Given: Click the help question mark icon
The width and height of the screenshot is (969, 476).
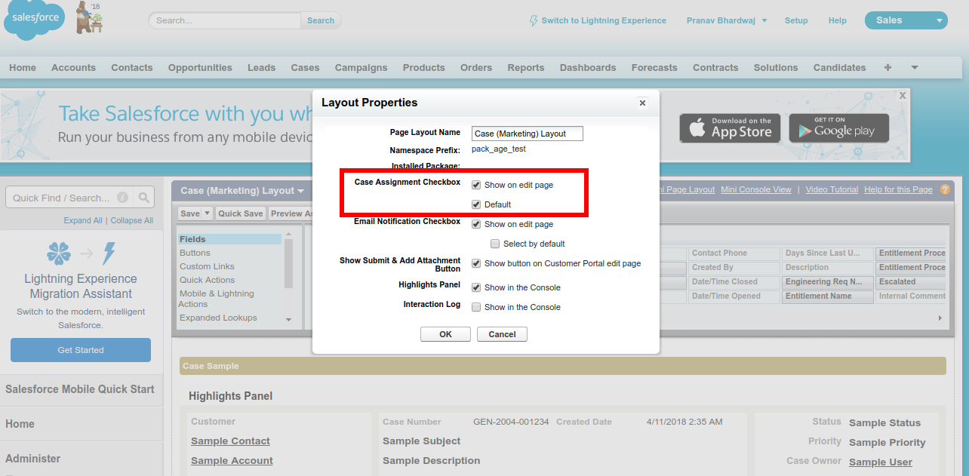Looking at the screenshot, I should coord(945,190).
